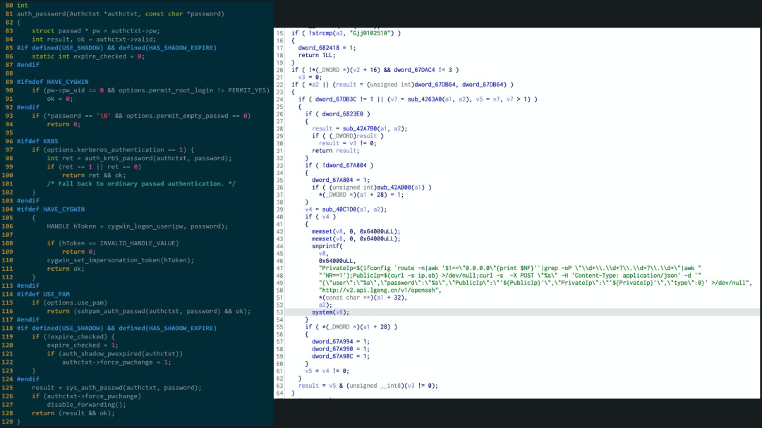
Task: Click snprintf( on decompiler line 44
Action: pyautogui.click(x=327, y=246)
